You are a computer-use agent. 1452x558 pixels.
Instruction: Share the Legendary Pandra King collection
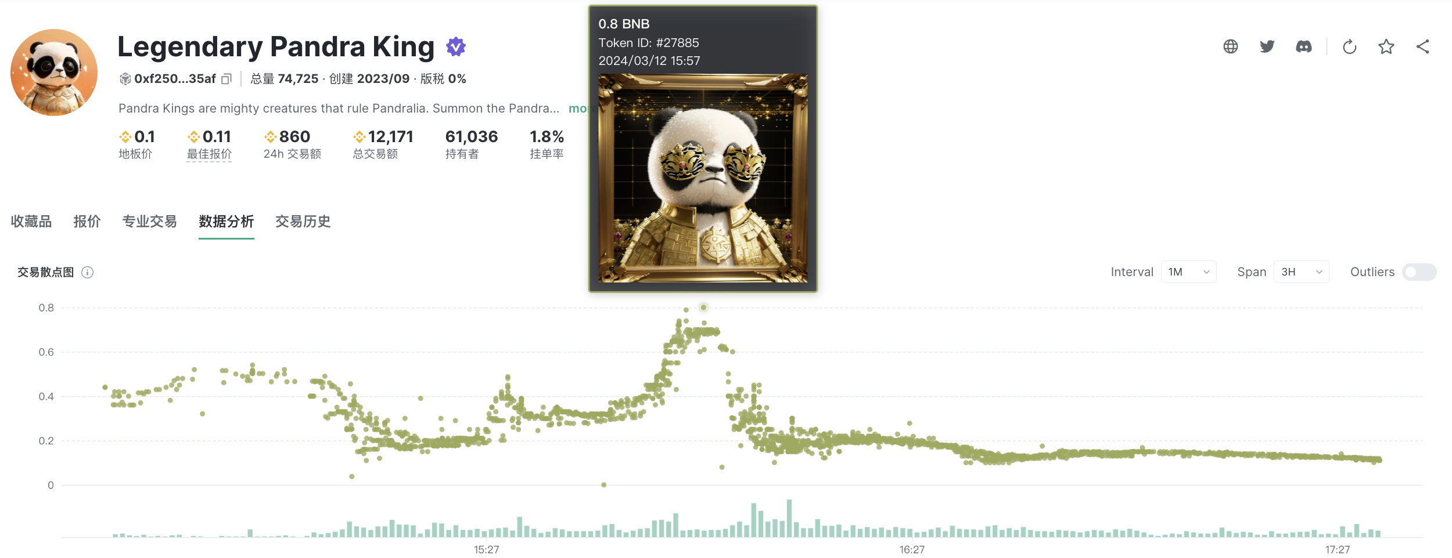pos(1422,46)
